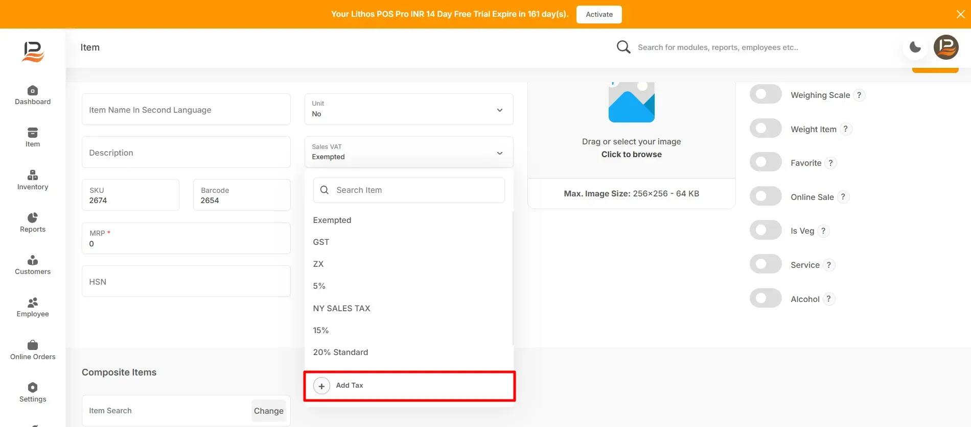The height and width of the screenshot is (427, 971).
Task: Open the Dashboard sidebar icon
Action: (33, 90)
